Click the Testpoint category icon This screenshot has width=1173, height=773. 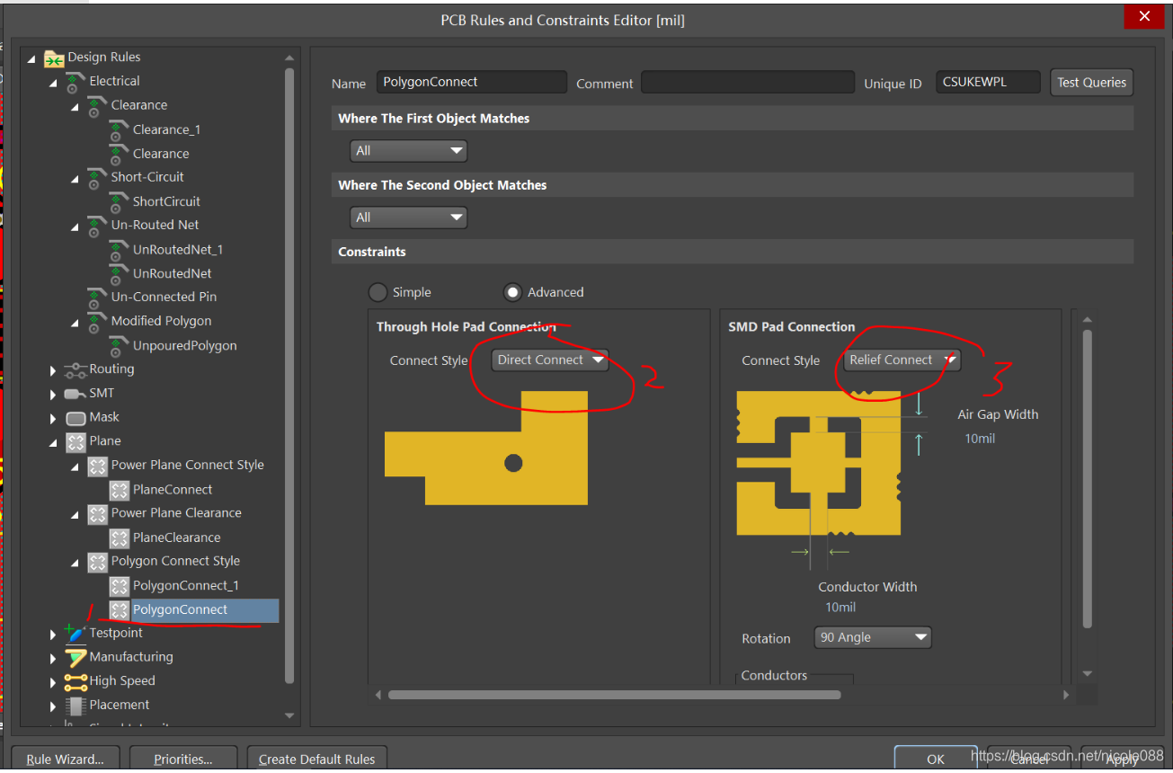[x=76, y=634]
